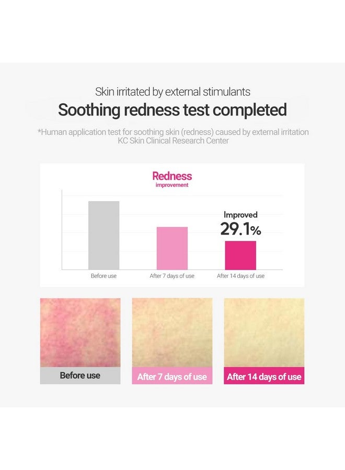Screen dimensions: 345x470
Task: Click the Before use axis label
Action: pos(103,276)
